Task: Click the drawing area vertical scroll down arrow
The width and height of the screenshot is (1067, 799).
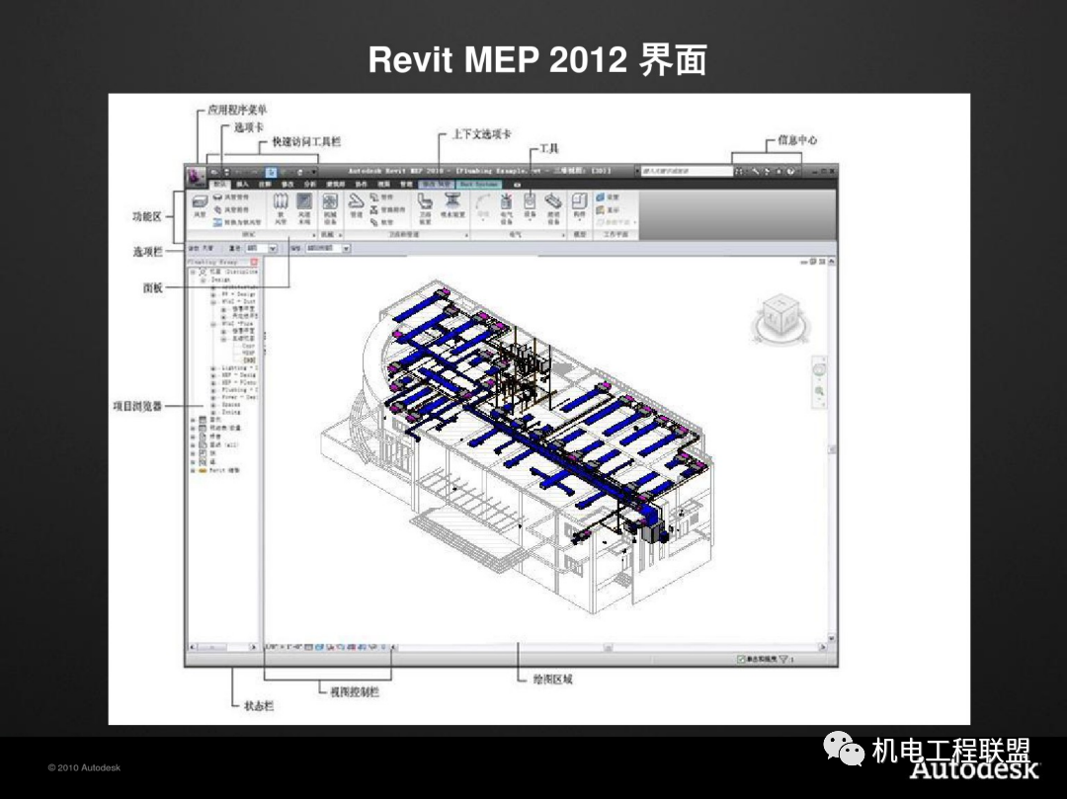Action: (832, 638)
